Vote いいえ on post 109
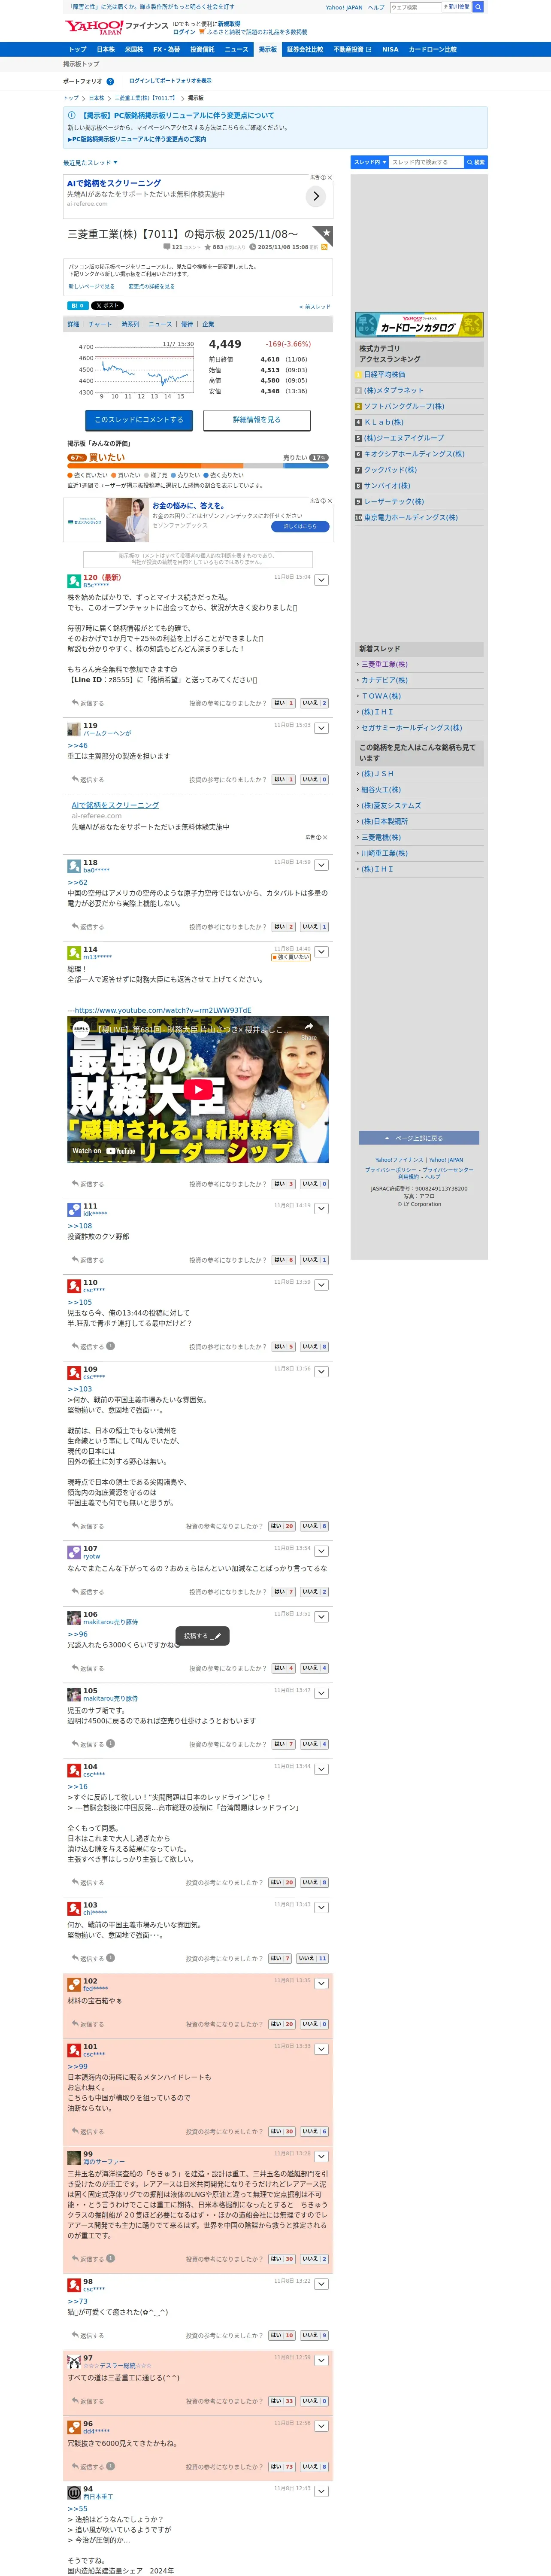This screenshot has width=551, height=2576. pos(314,1526)
